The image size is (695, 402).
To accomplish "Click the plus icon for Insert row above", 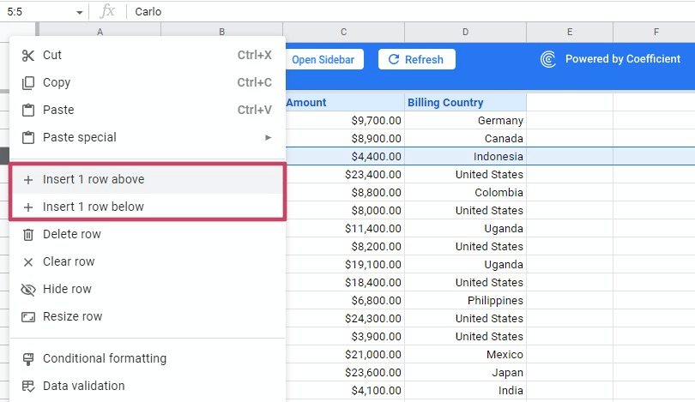I will [x=28, y=180].
